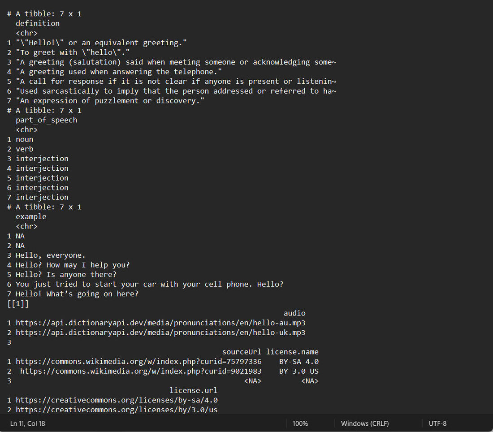Screen dimensions: 493x432
Task: Click the 'An expression of puzzlement' definition line
Action: pyautogui.click(x=110, y=101)
